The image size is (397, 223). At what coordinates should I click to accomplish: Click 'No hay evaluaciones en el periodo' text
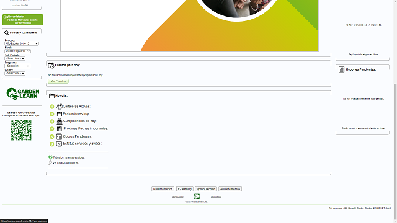point(364,25)
